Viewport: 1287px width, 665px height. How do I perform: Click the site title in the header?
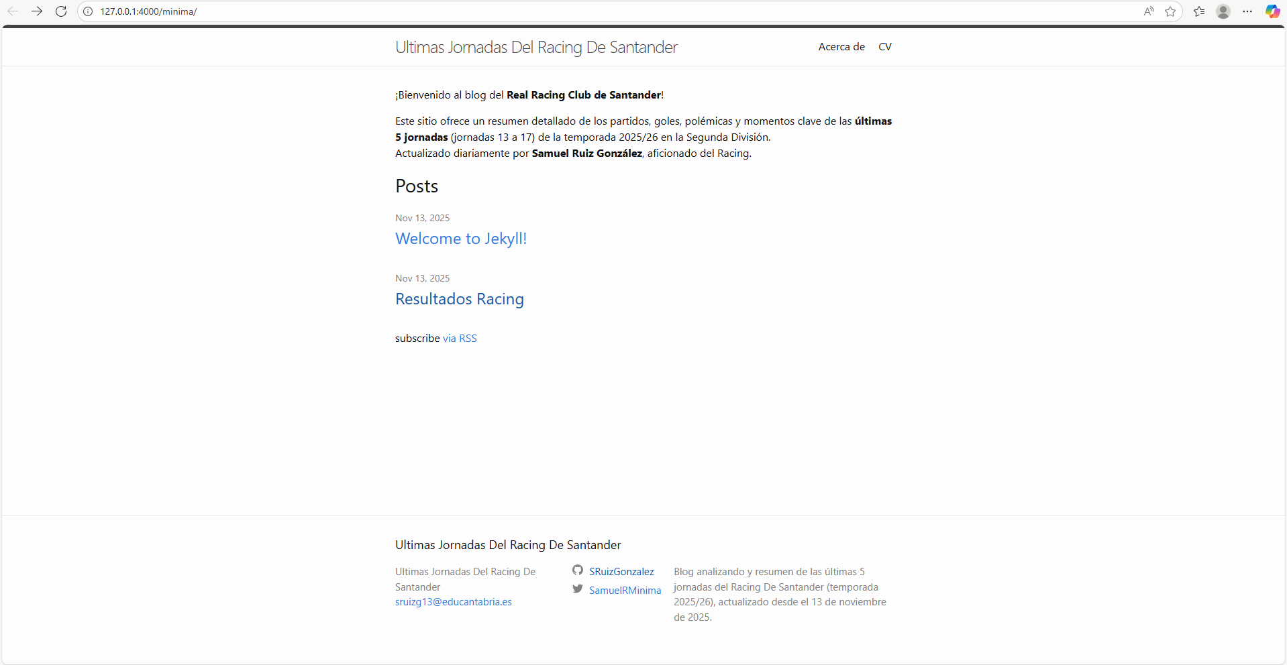[536, 48]
